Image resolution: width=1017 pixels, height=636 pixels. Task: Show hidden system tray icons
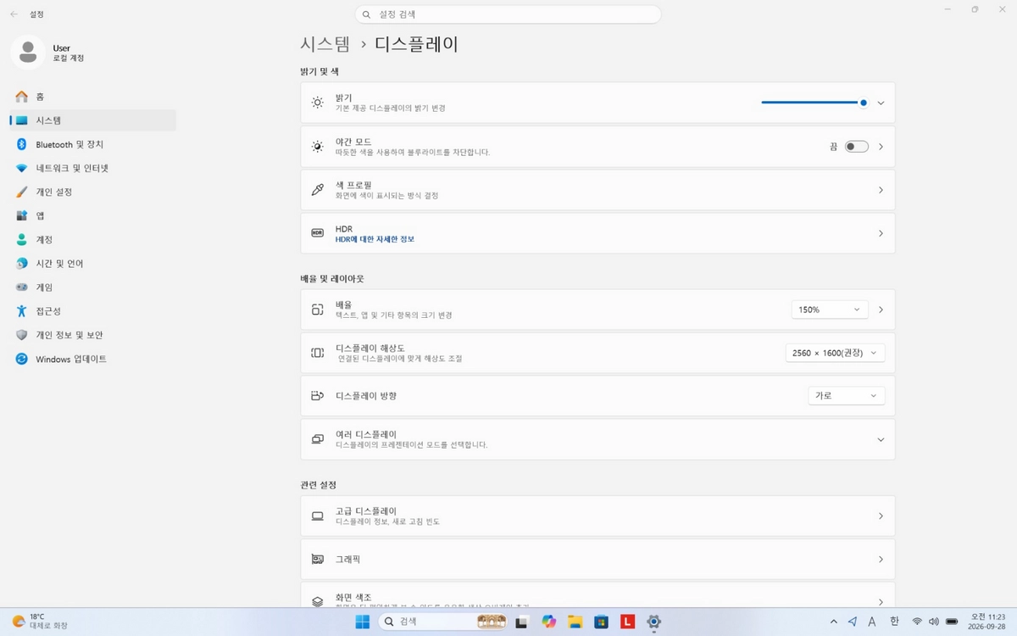834,622
